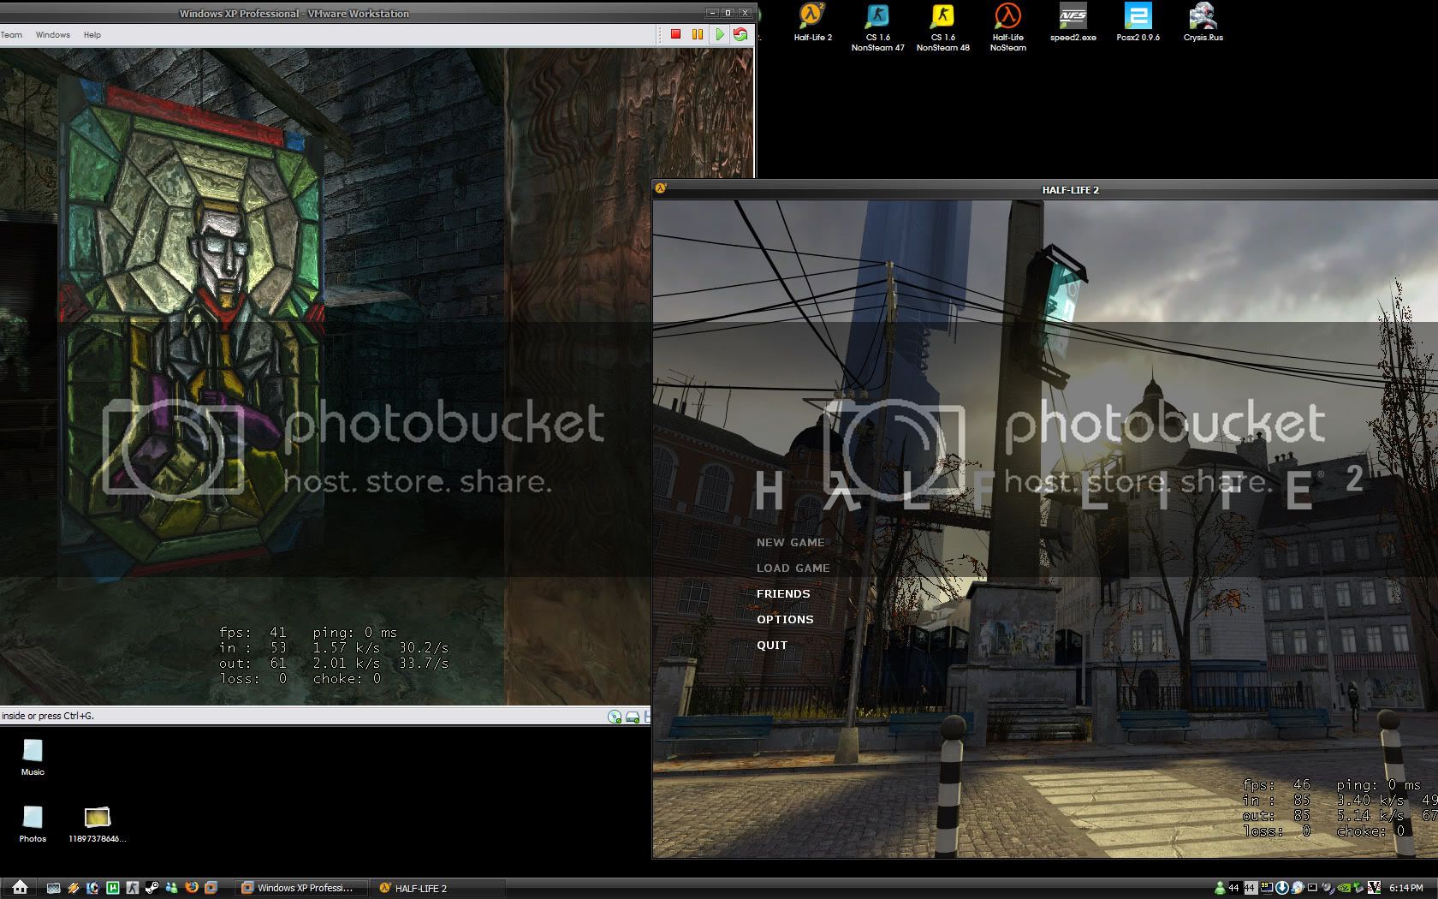Open the FRIENDS menu entry
The image size is (1438, 899).
coord(782,593)
